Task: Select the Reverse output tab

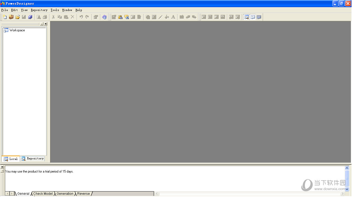Action: click(x=84, y=194)
